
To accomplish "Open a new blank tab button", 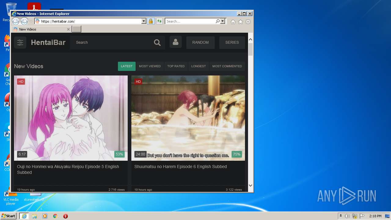I will pos(76,29).
